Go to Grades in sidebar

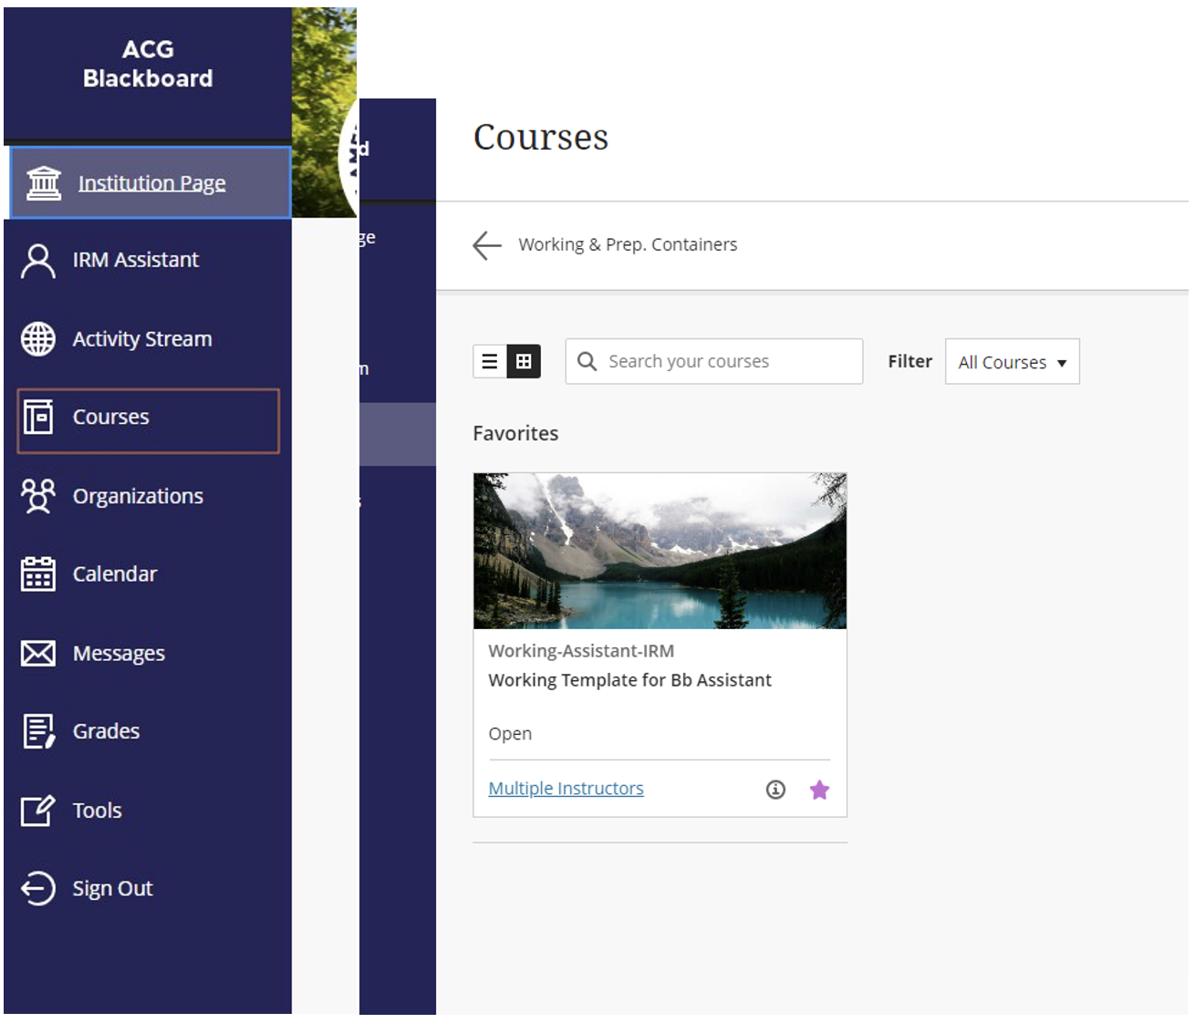pos(106,731)
